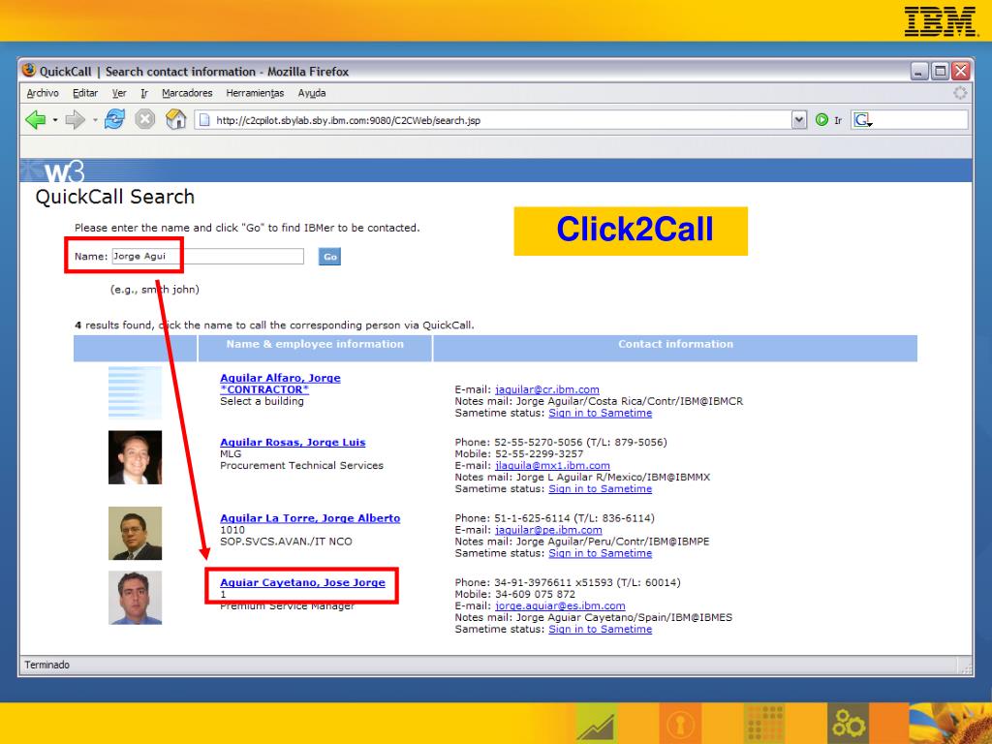Click the Firefox logo in title bar
992x744 pixels.
click(29, 70)
